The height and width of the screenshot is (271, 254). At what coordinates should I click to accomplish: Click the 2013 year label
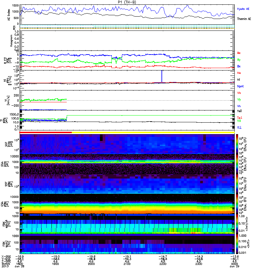pos(5,266)
